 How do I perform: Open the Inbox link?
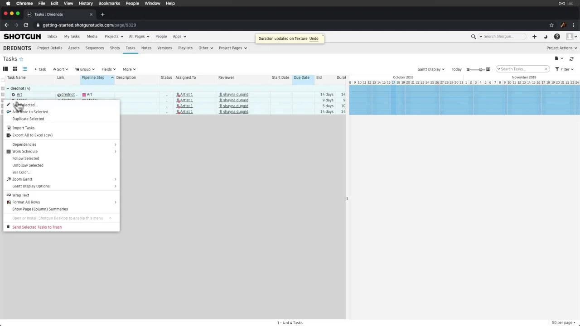(x=52, y=37)
